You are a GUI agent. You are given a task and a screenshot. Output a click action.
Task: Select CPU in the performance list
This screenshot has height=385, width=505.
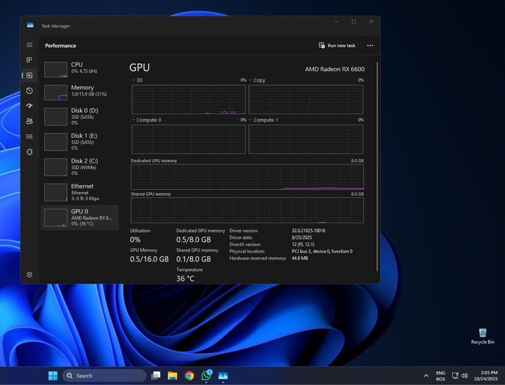80,69
